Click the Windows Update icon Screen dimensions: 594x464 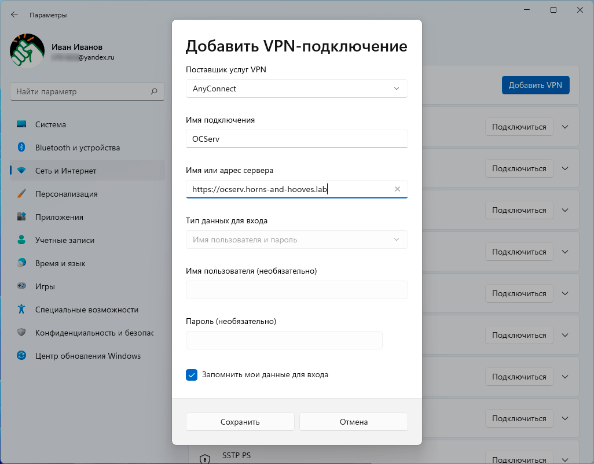(21, 356)
